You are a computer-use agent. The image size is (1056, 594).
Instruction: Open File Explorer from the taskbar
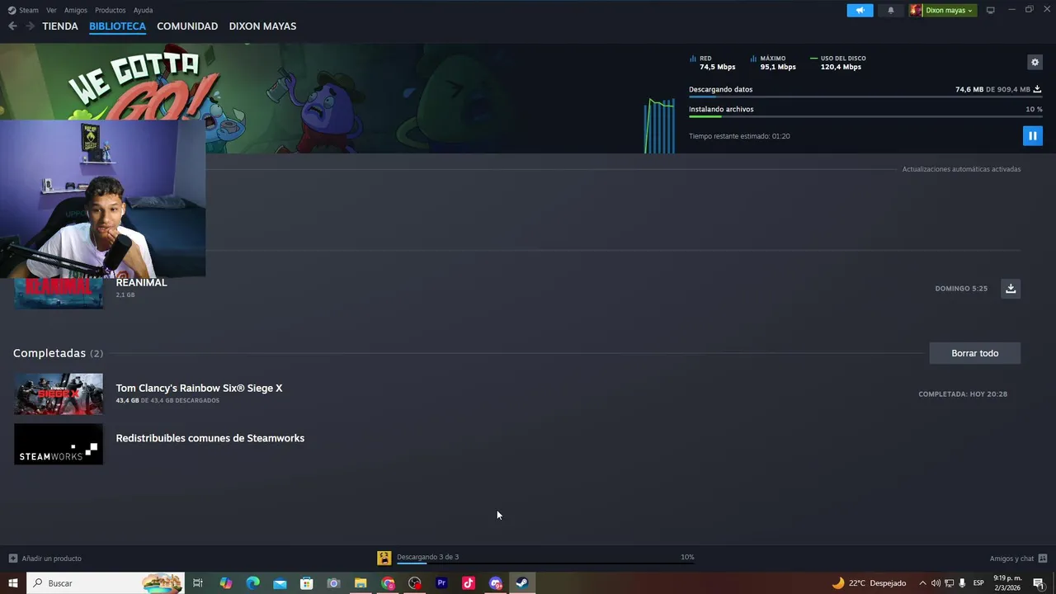(361, 583)
